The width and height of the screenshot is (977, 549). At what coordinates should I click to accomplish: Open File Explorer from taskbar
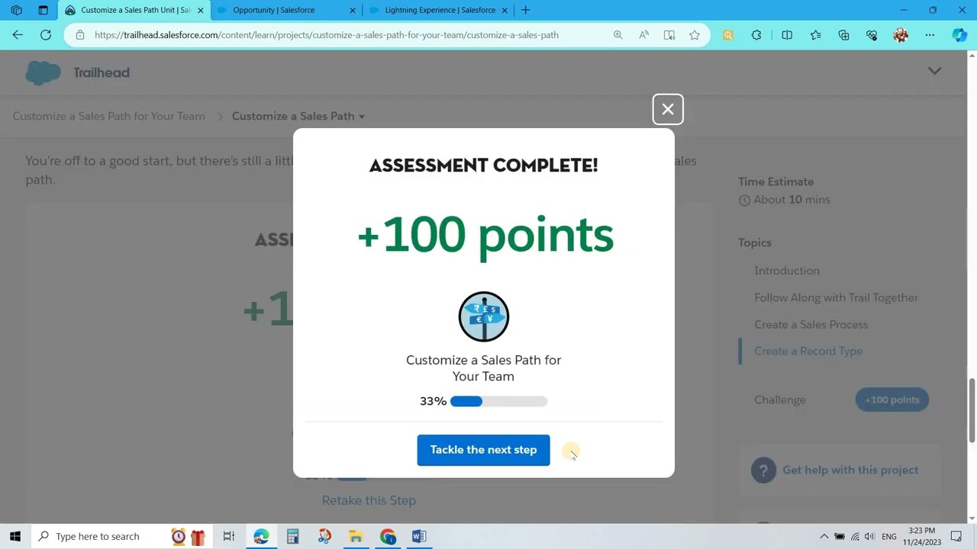(356, 536)
